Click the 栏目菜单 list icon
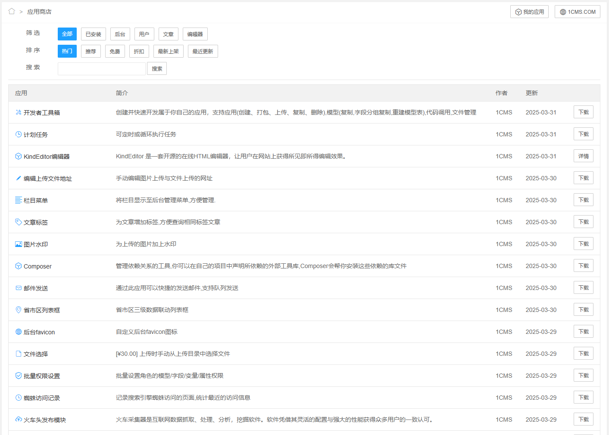The height and width of the screenshot is (435, 609). (x=19, y=200)
